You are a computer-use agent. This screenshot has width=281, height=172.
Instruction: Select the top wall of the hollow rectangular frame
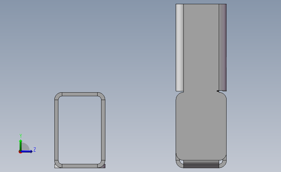click(x=80, y=94)
